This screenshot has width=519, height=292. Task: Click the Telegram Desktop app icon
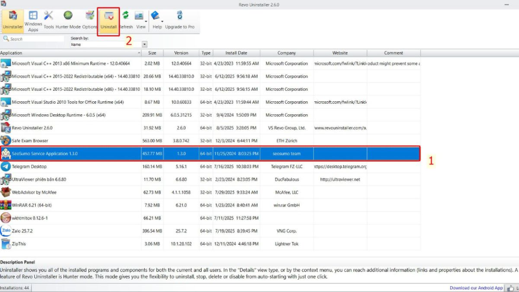6,167
